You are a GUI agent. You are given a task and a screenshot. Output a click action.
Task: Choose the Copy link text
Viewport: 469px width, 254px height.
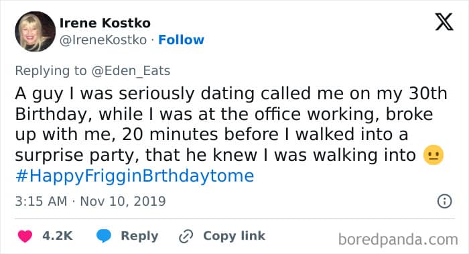point(234,236)
